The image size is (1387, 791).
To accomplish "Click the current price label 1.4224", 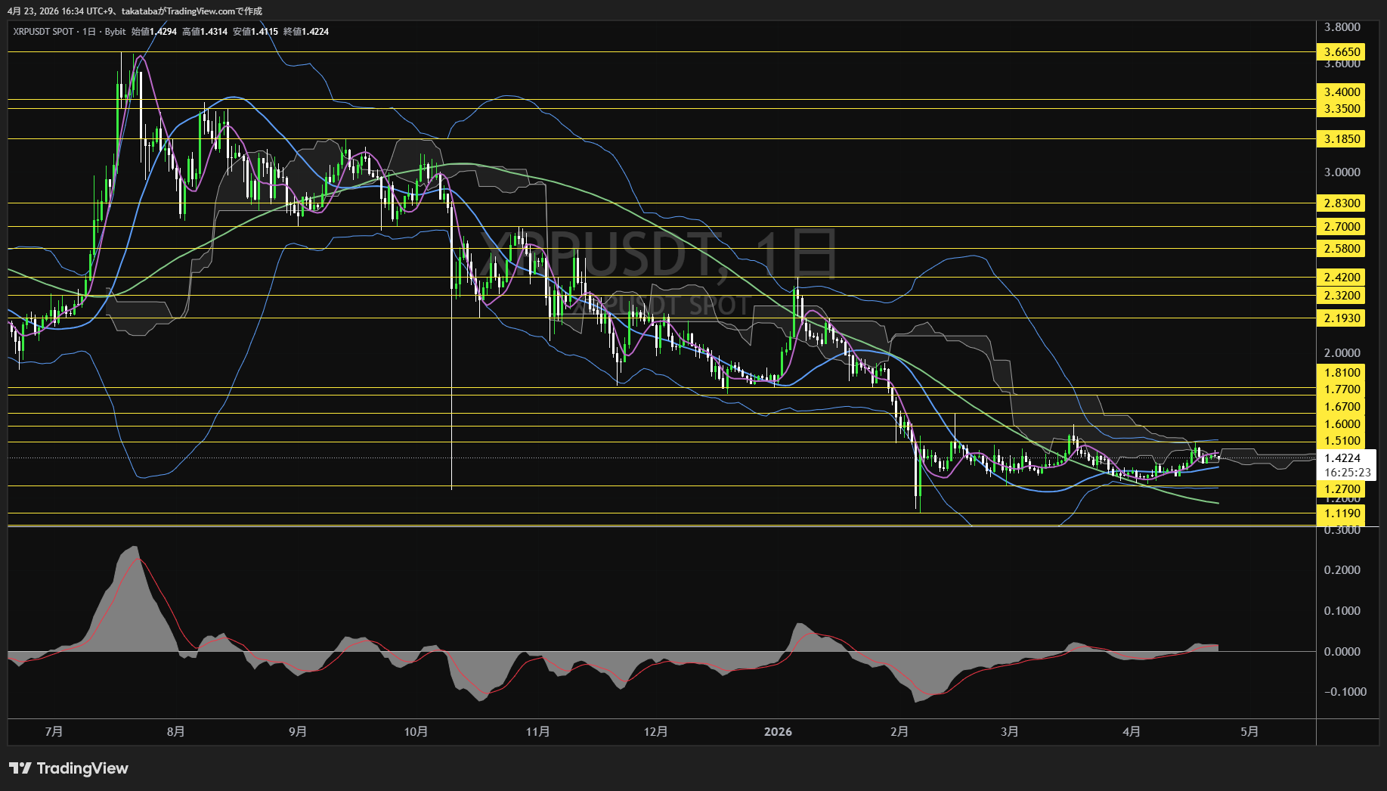I will [1342, 458].
